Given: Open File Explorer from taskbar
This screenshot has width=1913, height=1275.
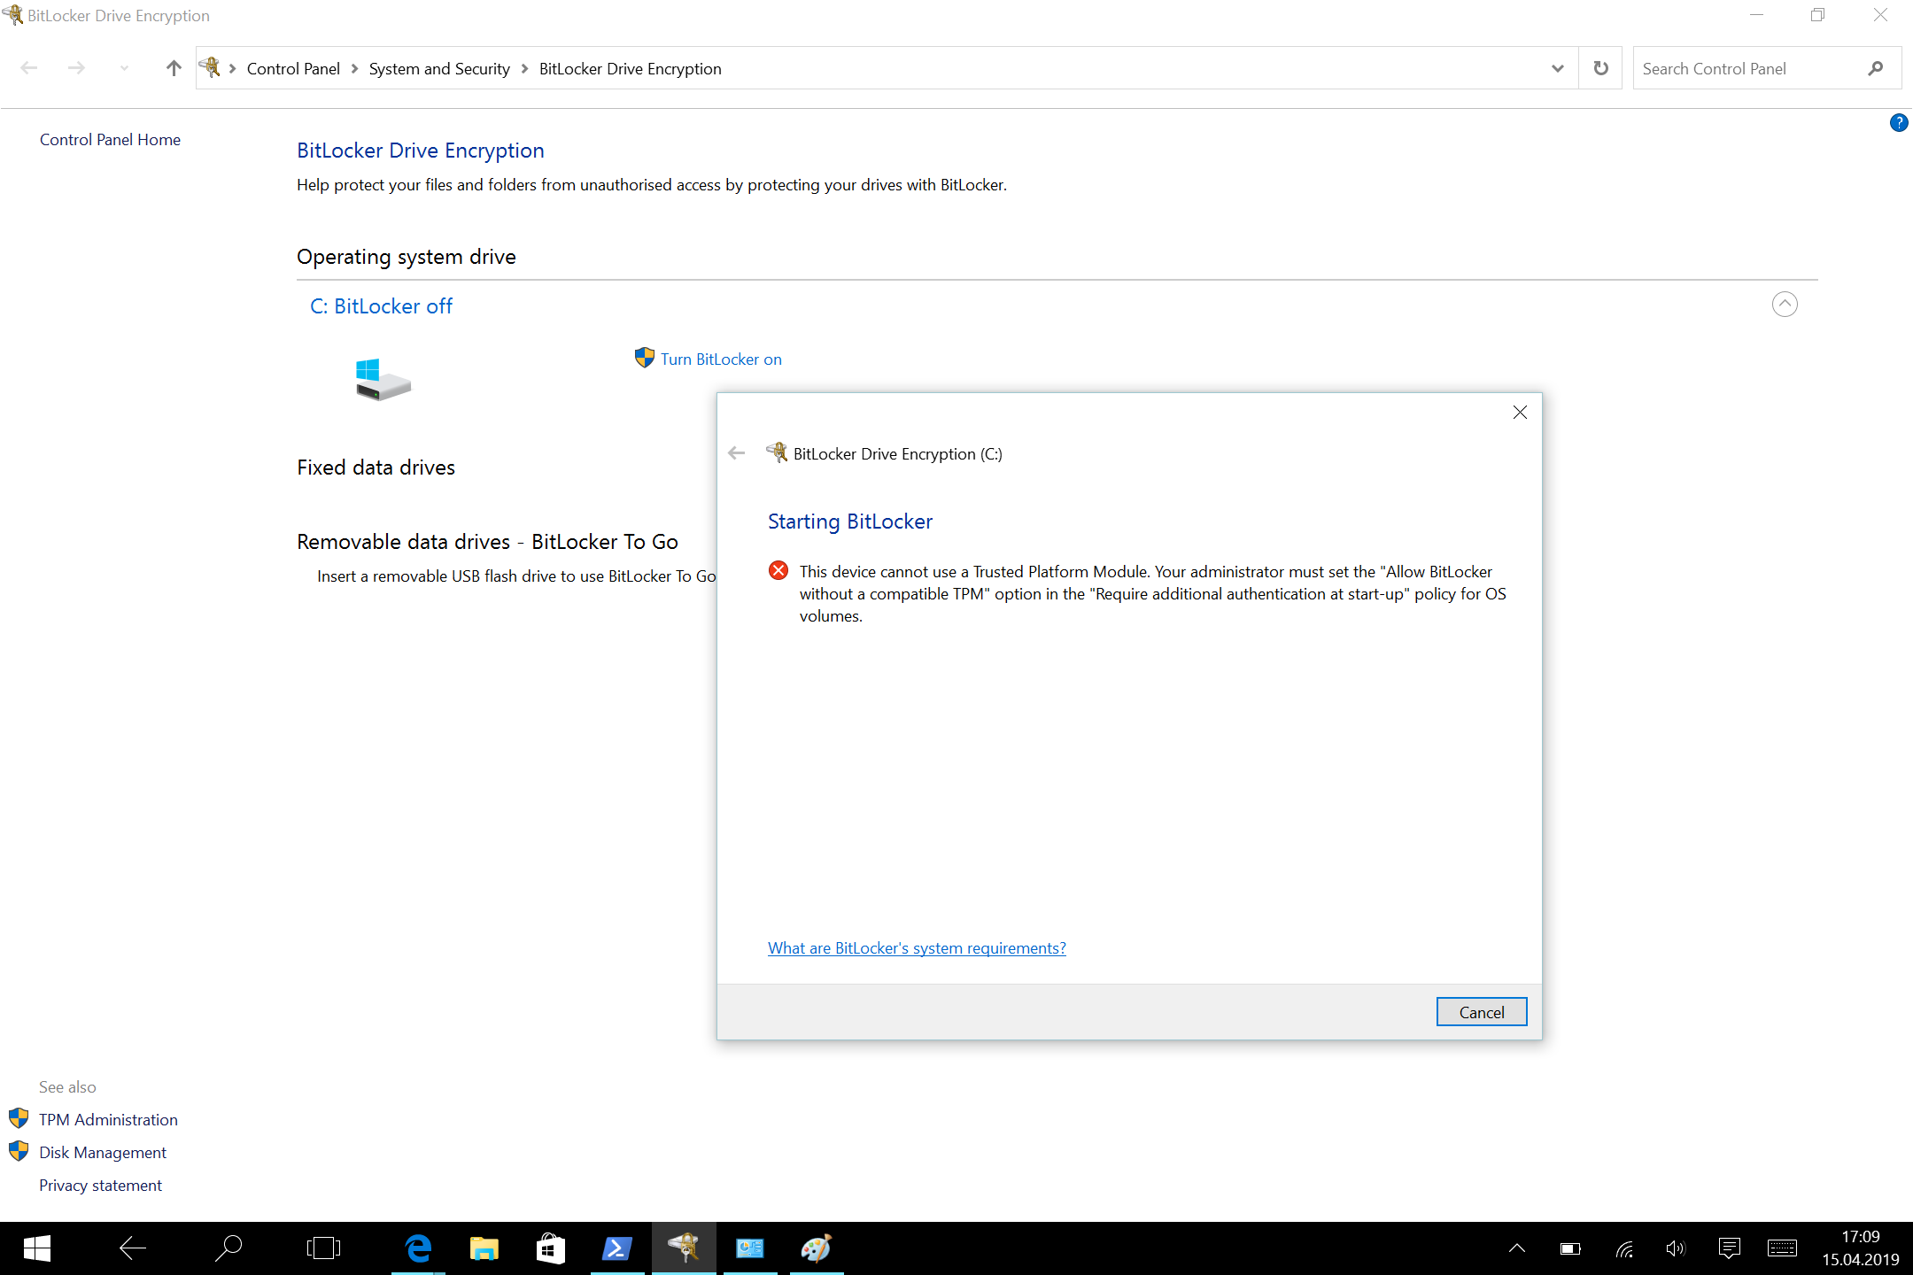Looking at the screenshot, I should click(484, 1248).
